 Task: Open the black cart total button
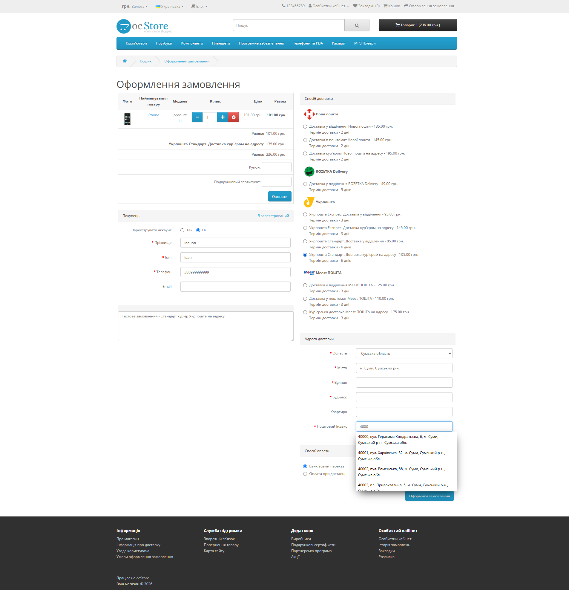coord(418,25)
